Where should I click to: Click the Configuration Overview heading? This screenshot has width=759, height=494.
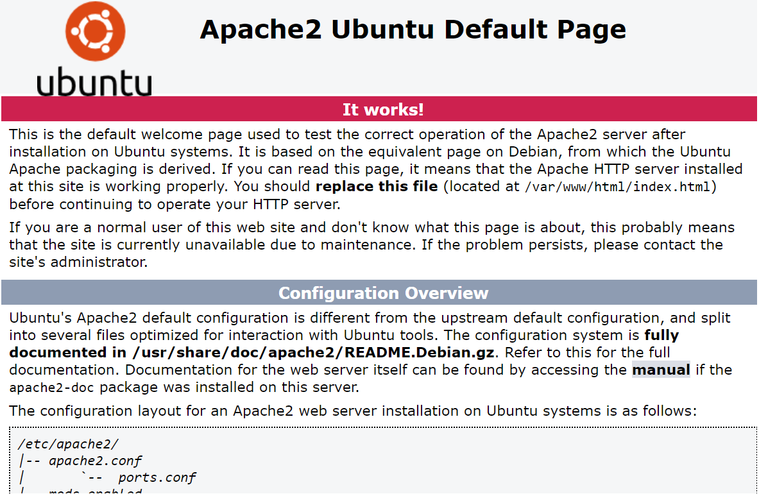(384, 293)
